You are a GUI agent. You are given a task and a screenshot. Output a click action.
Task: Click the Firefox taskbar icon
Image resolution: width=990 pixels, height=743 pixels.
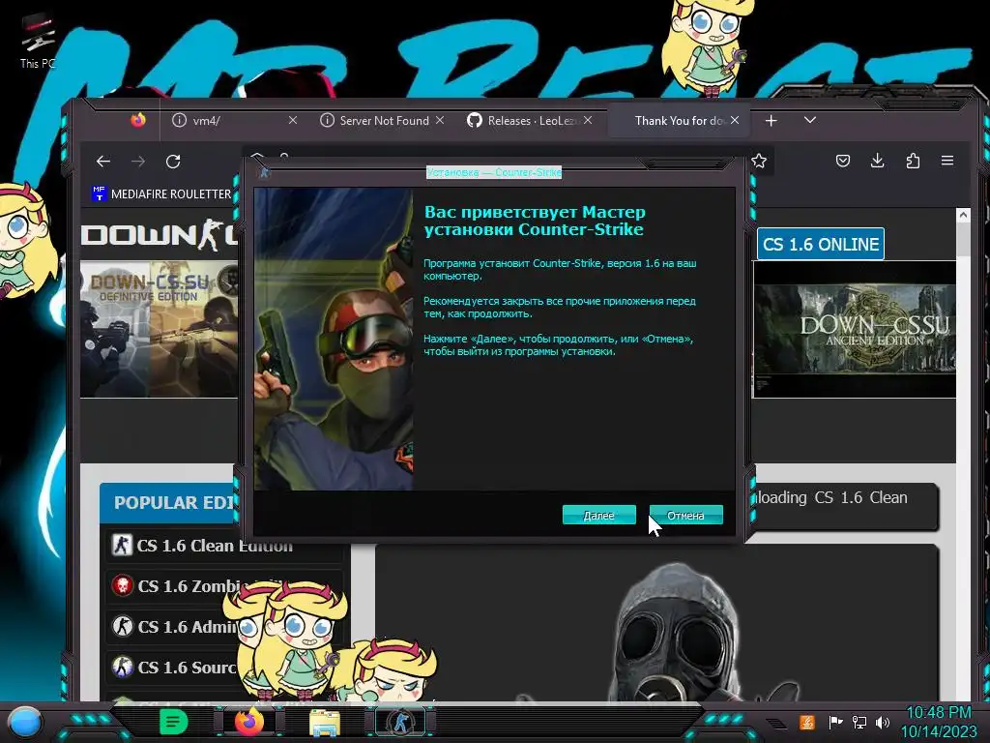coord(249,722)
